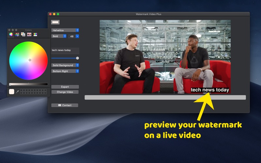The image size is (261, 163).
Task: Close the Colors panel window
Action: click(9, 30)
